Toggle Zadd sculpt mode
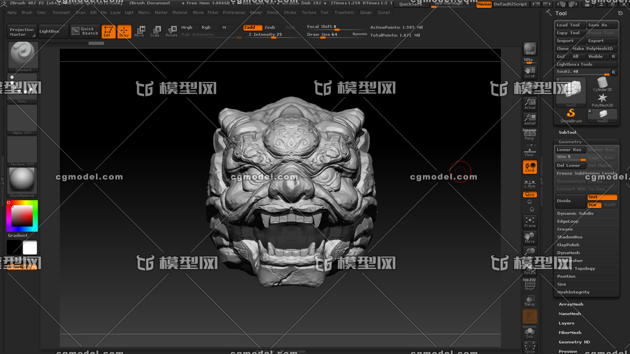Screen dimensions: 630x354 [x=253, y=28]
